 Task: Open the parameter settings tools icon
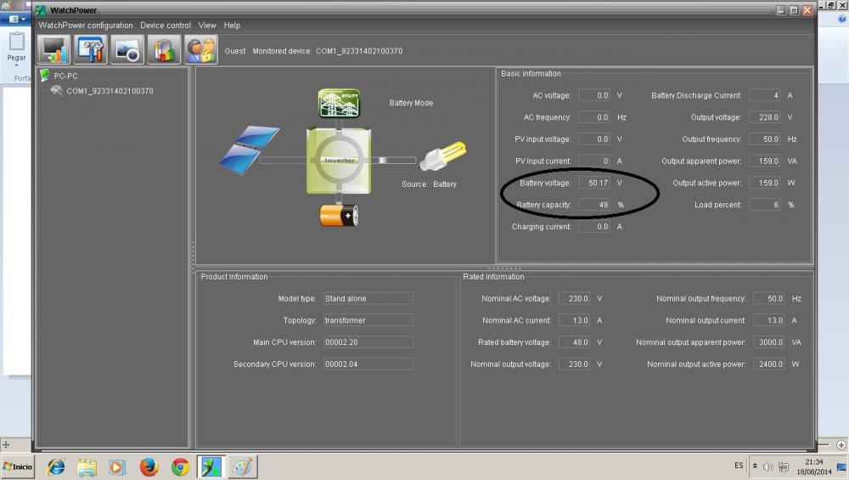tap(91, 50)
